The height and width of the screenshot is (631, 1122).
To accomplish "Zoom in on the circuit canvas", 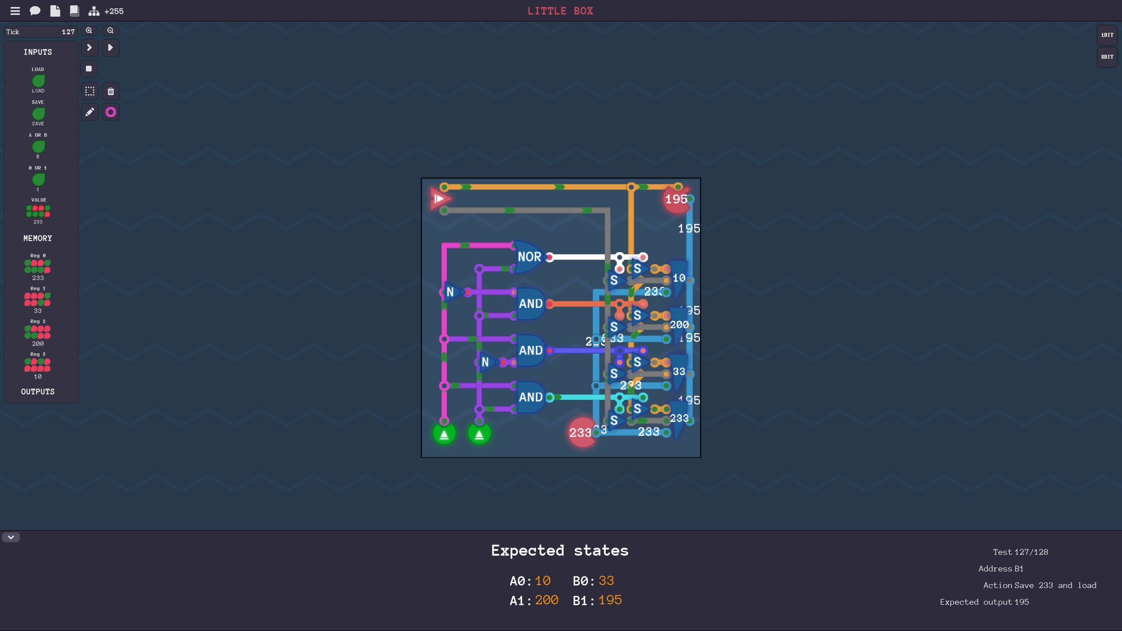I will tap(89, 31).
